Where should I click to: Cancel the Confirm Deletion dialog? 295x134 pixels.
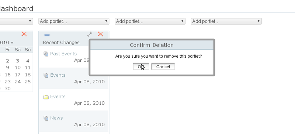(163, 67)
